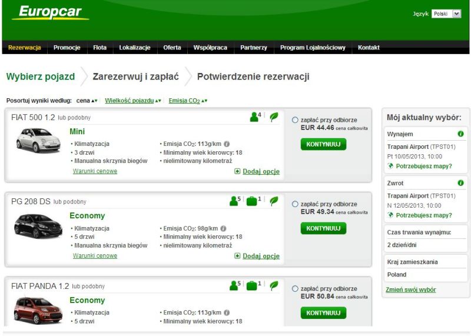This screenshot has width=471, height=336.
Task: Click the plus icon beside Dodaj opcje for PG 208
Action: coord(237,256)
